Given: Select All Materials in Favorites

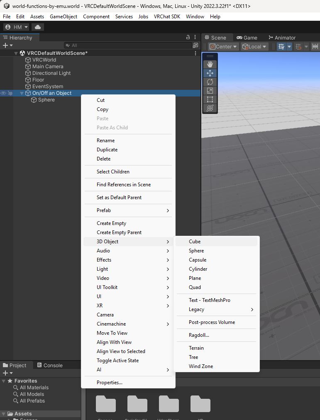Looking at the screenshot, I should 34,388.
